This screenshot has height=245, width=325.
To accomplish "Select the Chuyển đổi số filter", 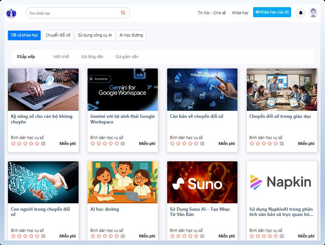I will tap(58, 35).
